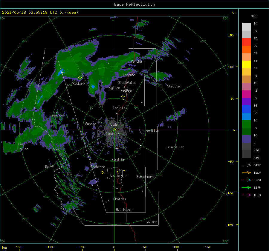Pick the purple 36 dBZ swatch
The image size is (269, 251).
(246, 102)
